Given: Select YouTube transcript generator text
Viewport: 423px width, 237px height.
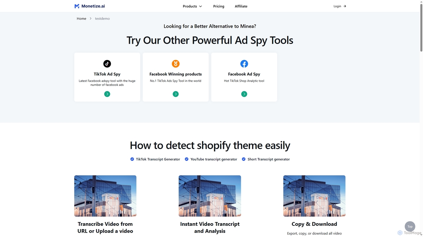Looking at the screenshot, I should click(214, 159).
